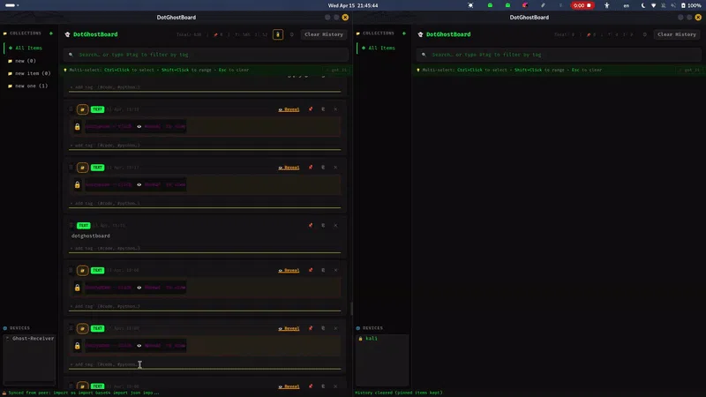Click Reveal link on first encrypted item
The height and width of the screenshot is (397, 706).
289,109
